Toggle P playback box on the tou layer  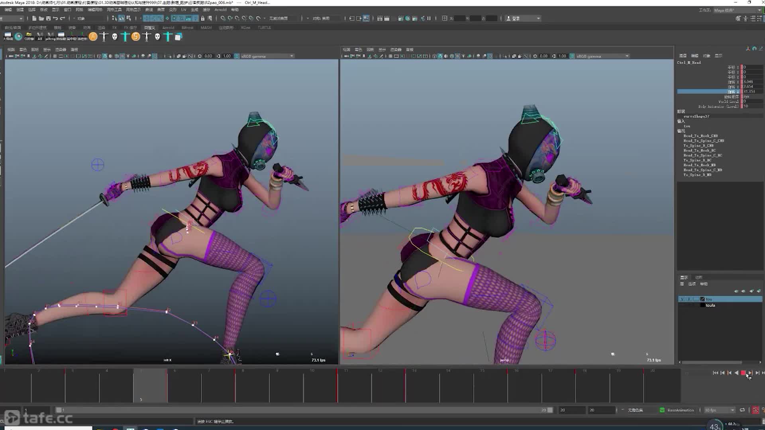[x=689, y=299]
